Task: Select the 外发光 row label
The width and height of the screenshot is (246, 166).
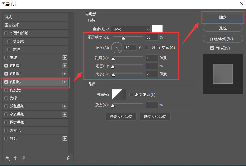Action: (15, 130)
